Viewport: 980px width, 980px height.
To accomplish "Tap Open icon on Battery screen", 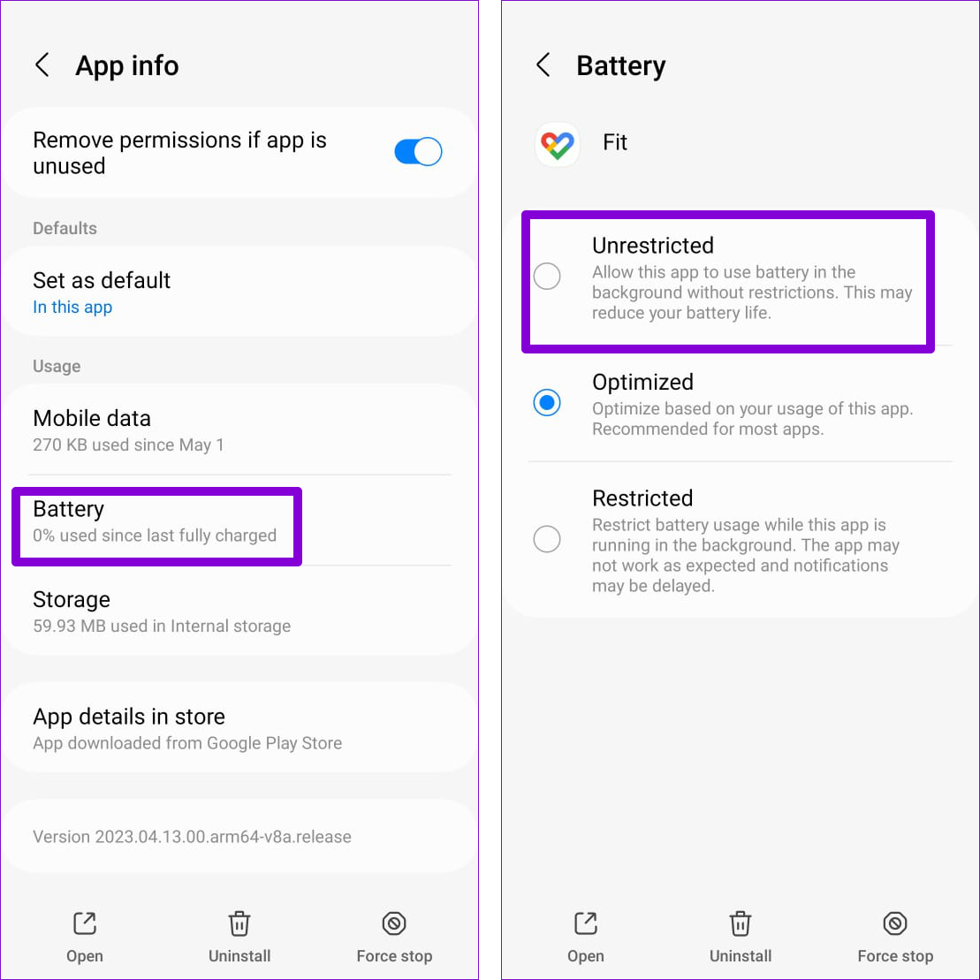I will pyautogui.click(x=586, y=923).
